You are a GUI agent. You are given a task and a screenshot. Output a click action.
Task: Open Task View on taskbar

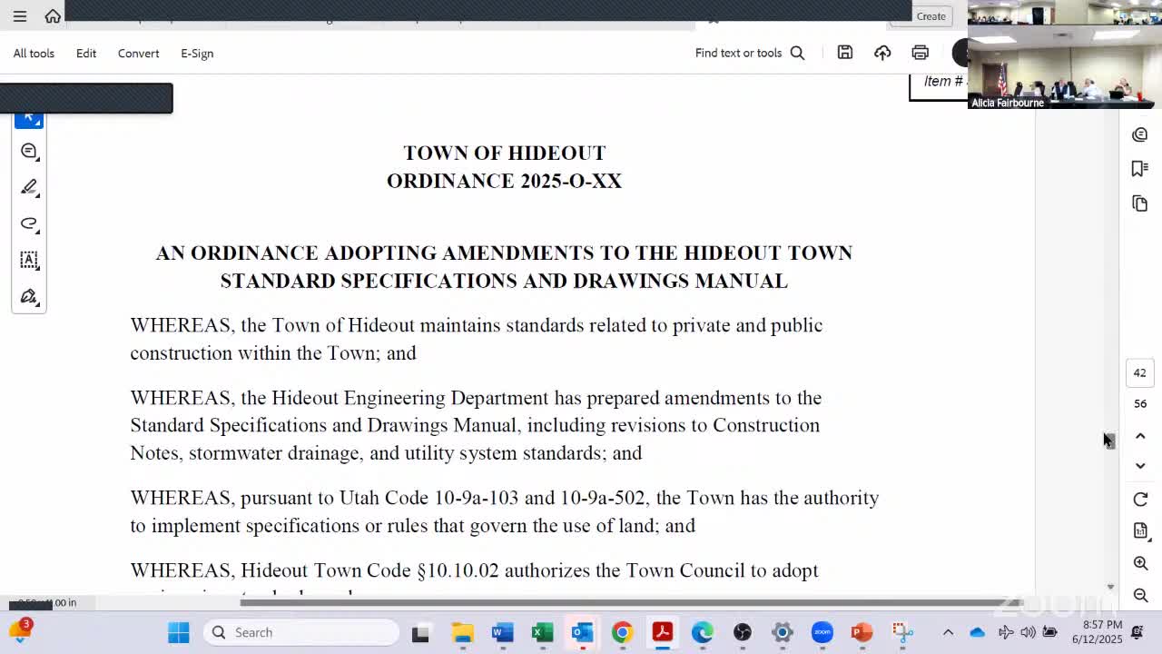click(420, 632)
